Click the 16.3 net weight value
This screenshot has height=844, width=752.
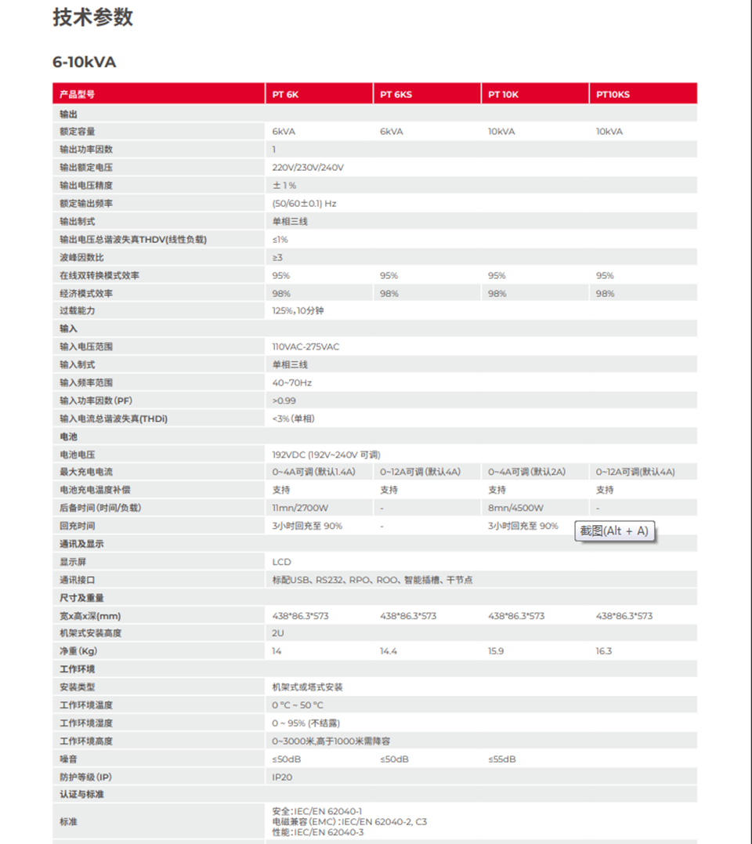[604, 651]
